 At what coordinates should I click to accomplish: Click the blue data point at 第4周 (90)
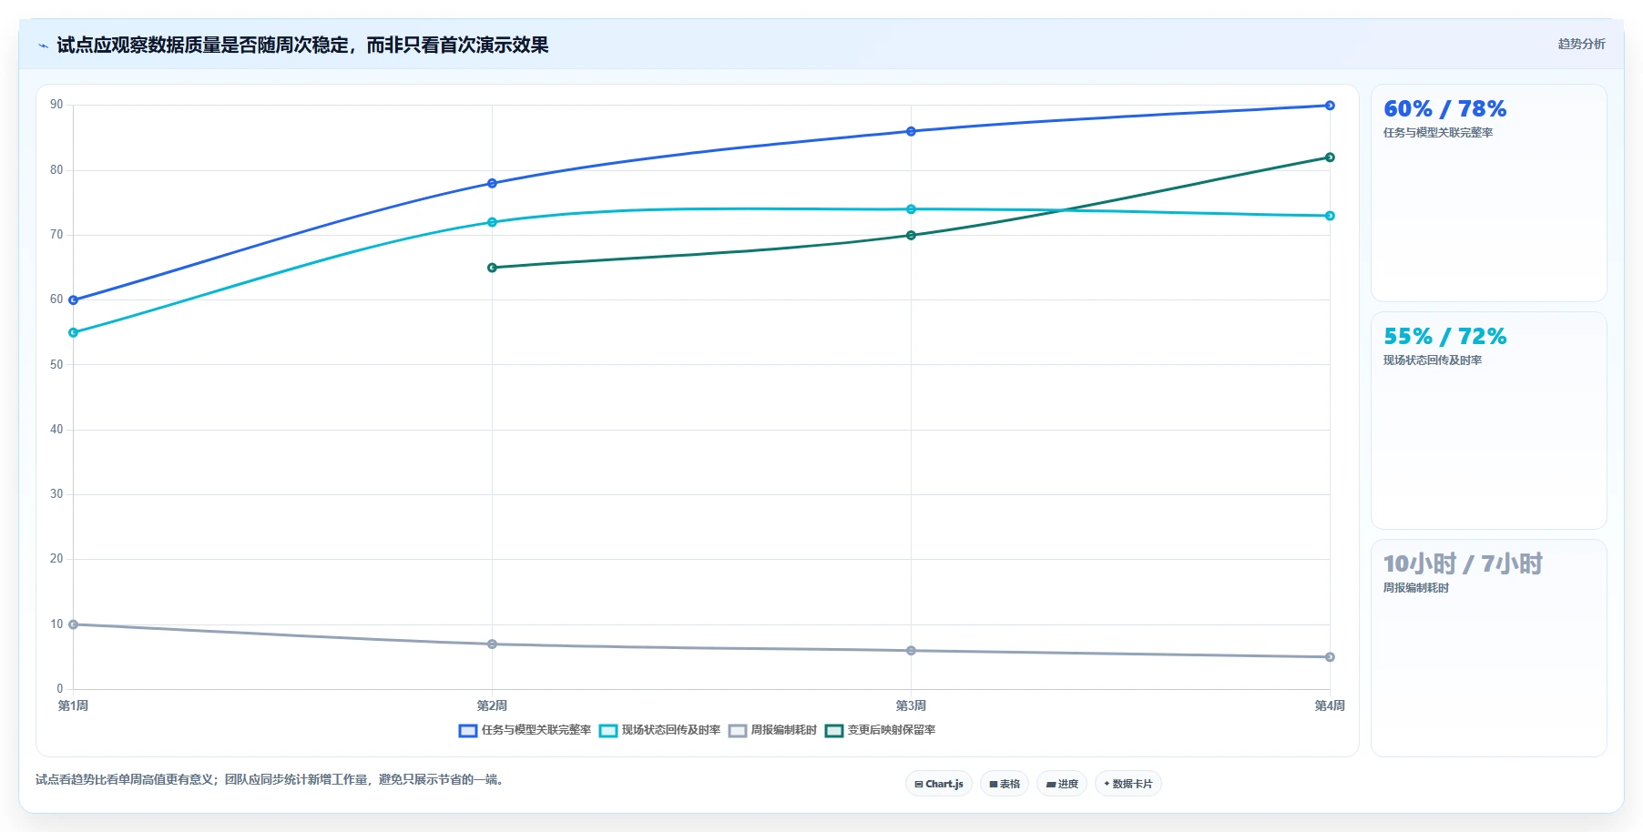point(1330,106)
